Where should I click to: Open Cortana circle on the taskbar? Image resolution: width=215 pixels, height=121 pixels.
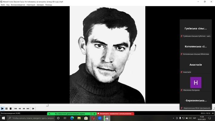click(x=58, y=118)
